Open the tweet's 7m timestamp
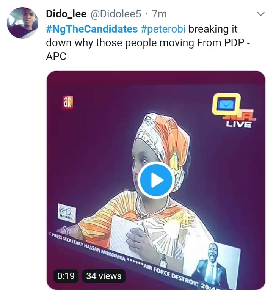The height and width of the screenshot is (292, 273). pyautogui.click(x=159, y=14)
